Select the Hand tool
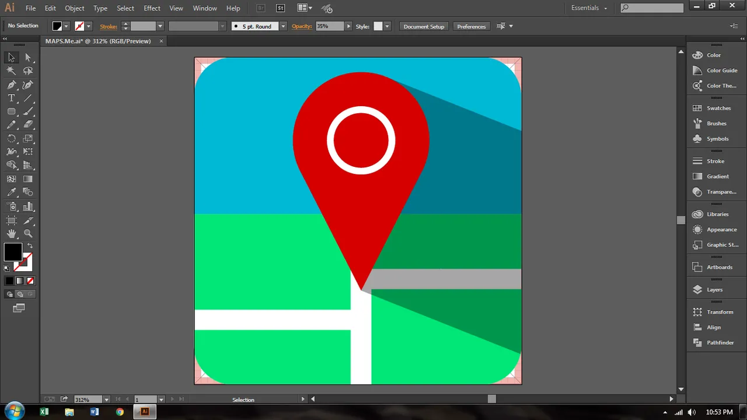Viewport: 747px width, 420px height. tap(11, 233)
